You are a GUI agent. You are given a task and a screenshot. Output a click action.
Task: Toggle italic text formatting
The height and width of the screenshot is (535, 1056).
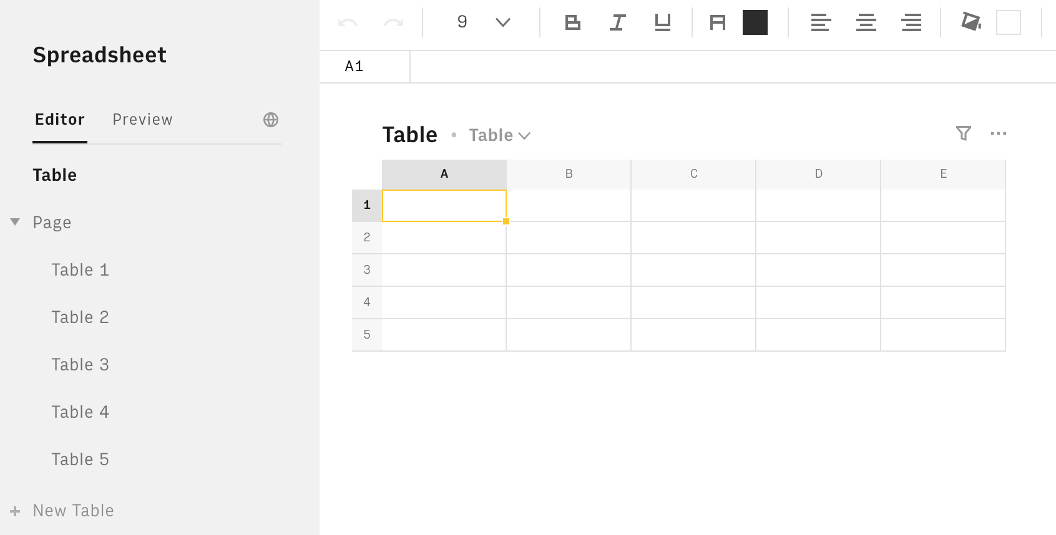pos(617,23)
